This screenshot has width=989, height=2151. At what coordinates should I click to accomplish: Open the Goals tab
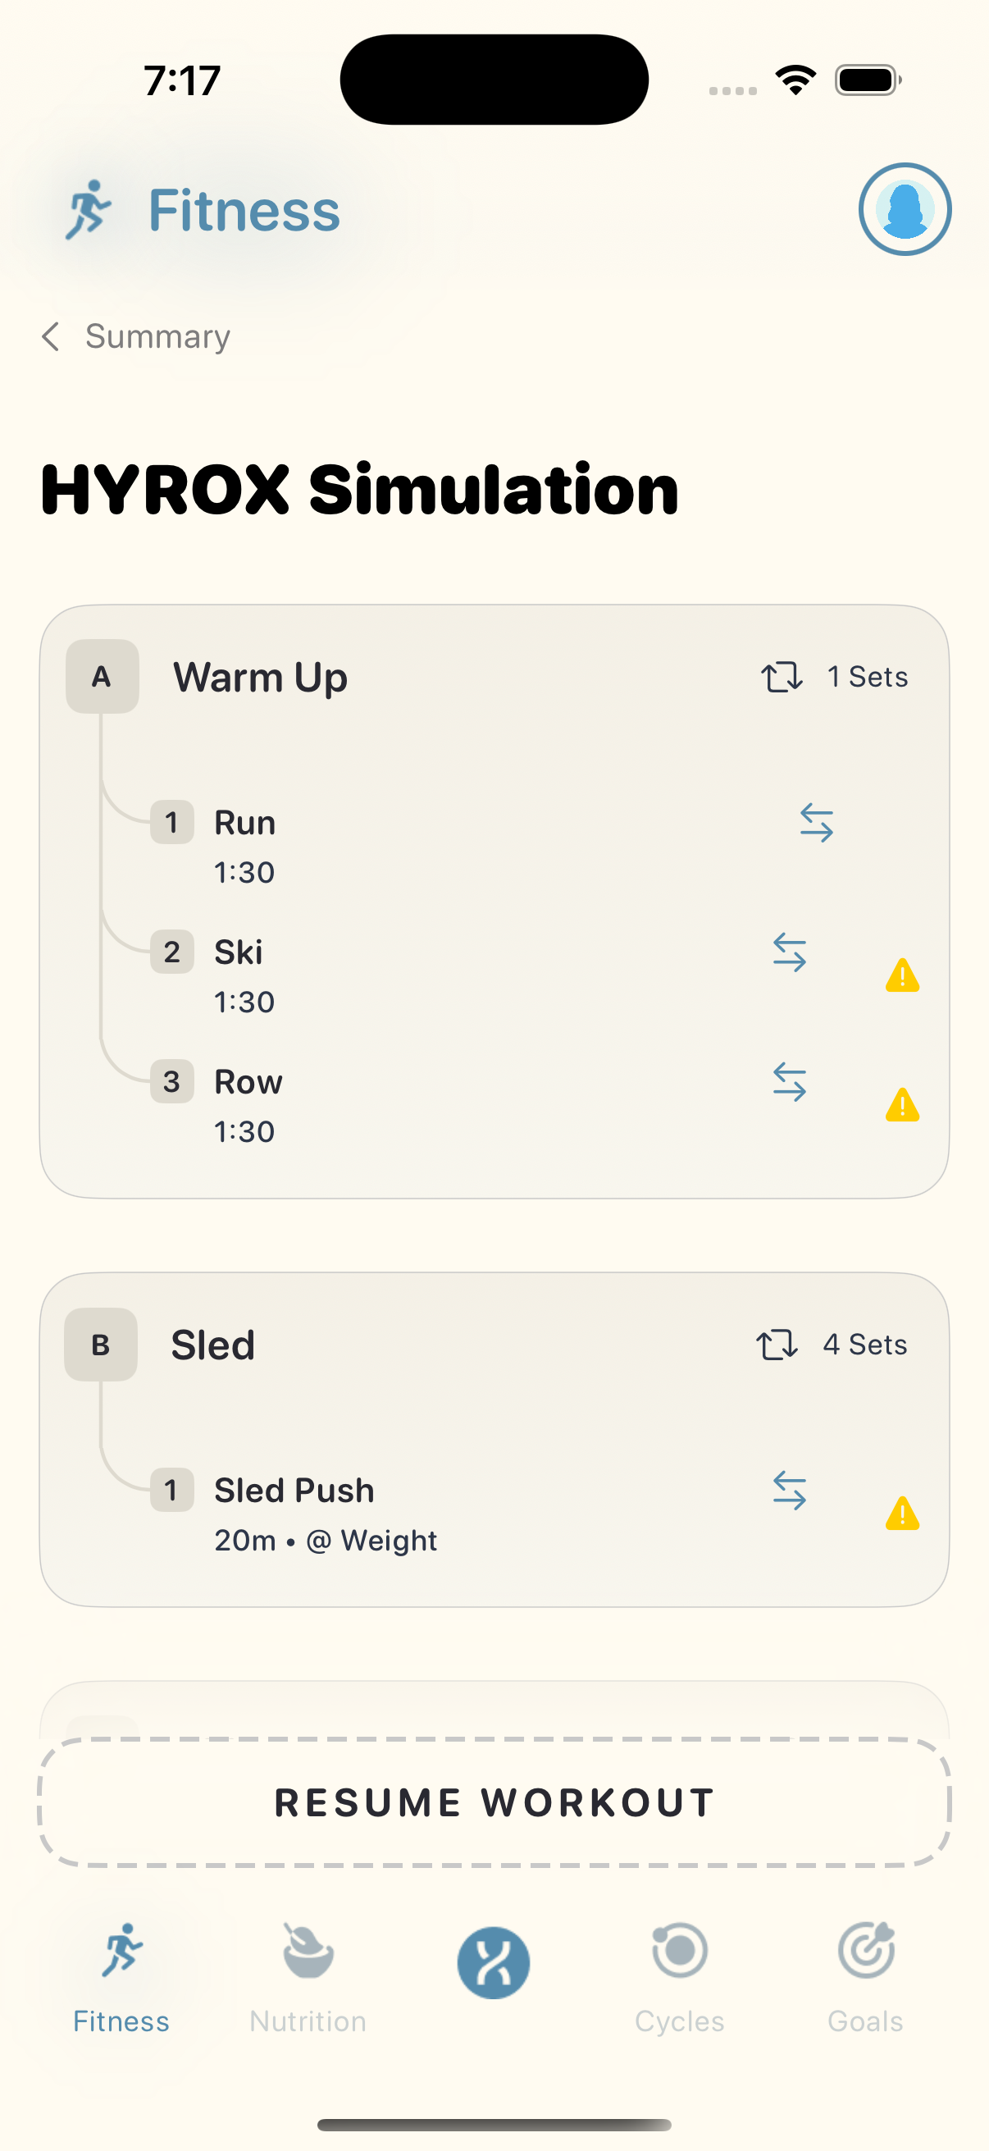865,1978
